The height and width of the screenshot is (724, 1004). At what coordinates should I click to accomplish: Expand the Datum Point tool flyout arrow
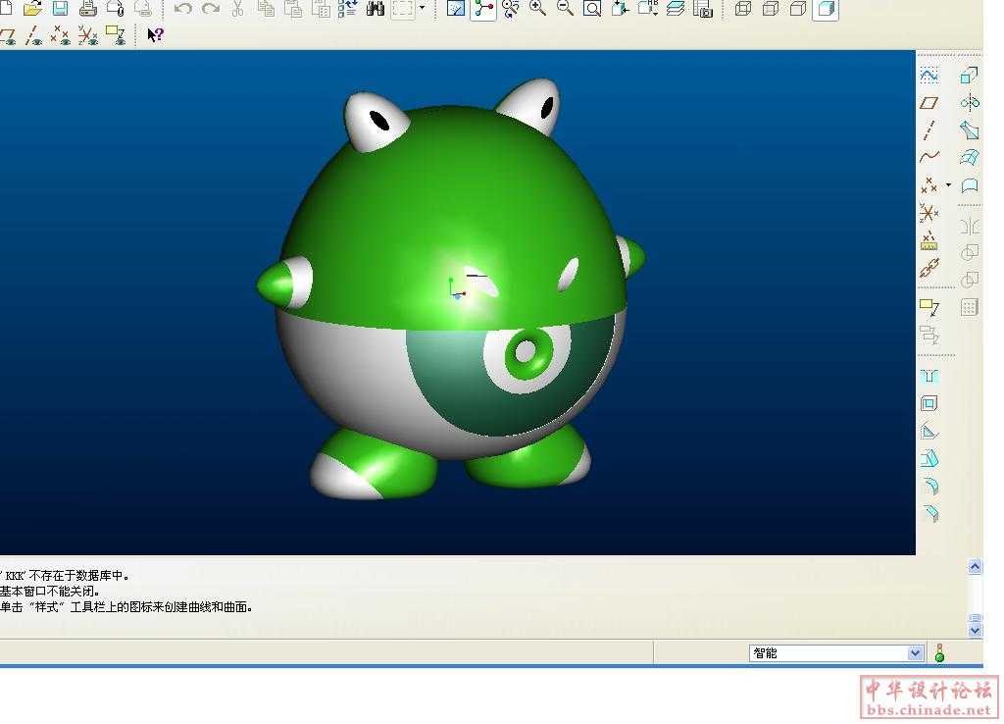[x=948, y=185]
